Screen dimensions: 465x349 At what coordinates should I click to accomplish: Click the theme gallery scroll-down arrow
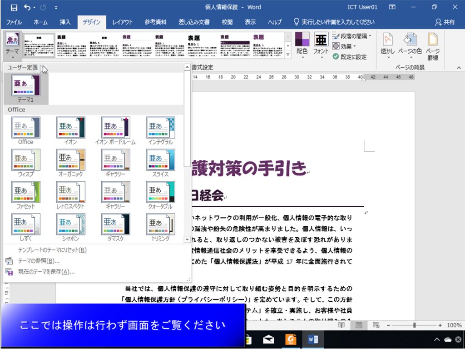click(187, 239)
